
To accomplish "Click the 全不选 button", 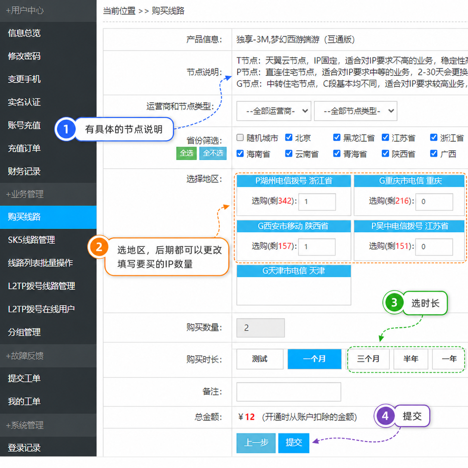I will click(x=213, y=153).
